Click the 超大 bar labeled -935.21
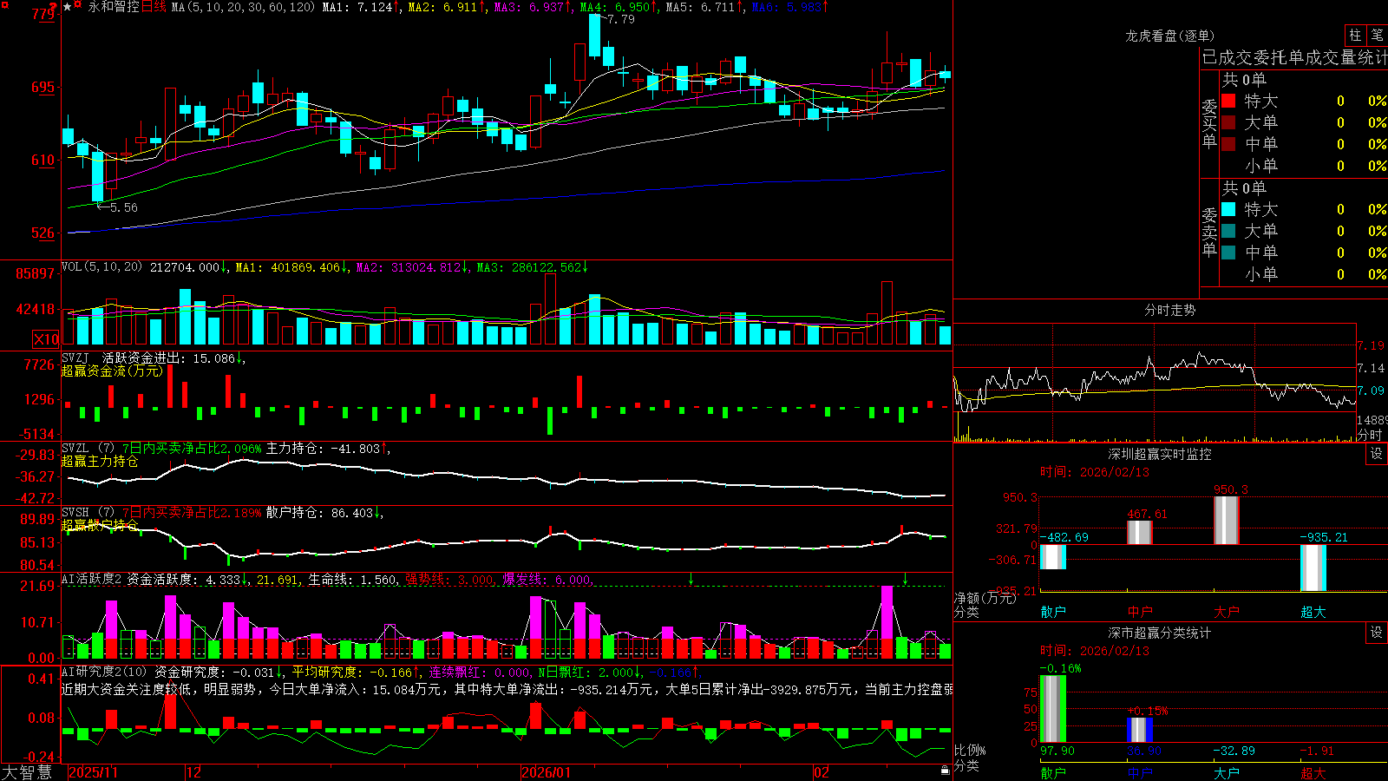The width and height of the screenshot is (1388, 781). click(1313, 568)
